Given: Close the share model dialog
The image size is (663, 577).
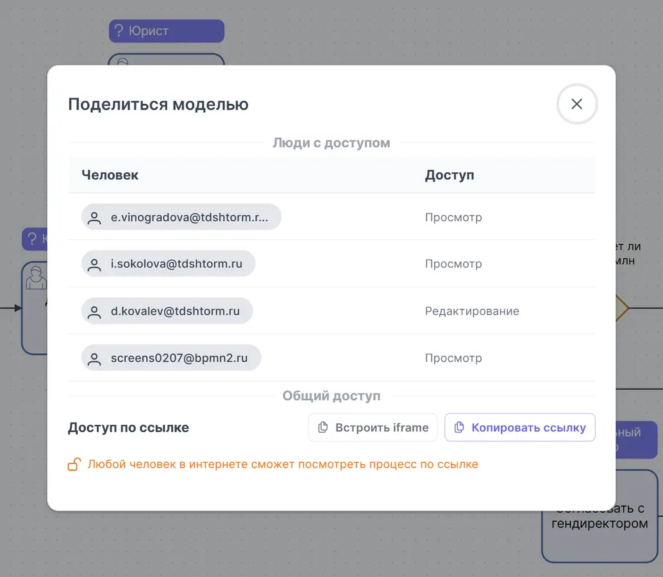Looking at the screenshot, I should pyautogui.click(x=576, y=104).
